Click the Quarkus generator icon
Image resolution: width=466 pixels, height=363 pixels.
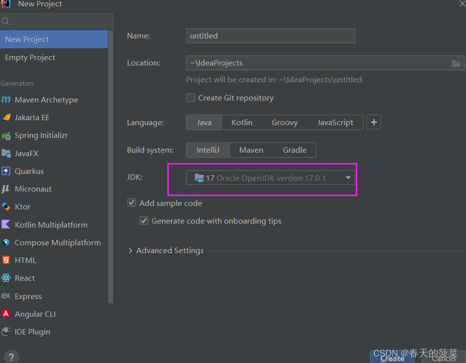6,171
